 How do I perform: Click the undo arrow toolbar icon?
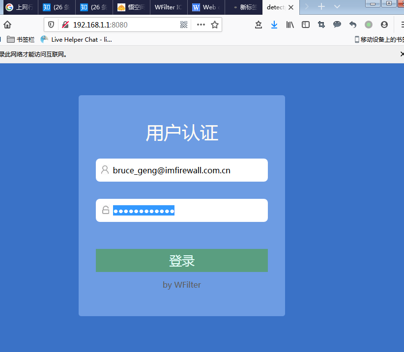[x=353, y=25]
